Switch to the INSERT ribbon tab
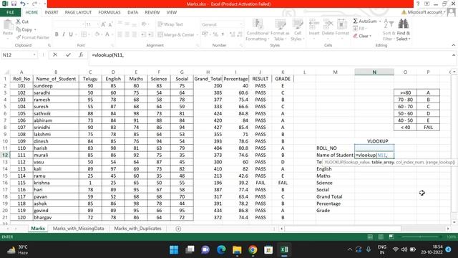Screen dimensions: 458x258 52,12
